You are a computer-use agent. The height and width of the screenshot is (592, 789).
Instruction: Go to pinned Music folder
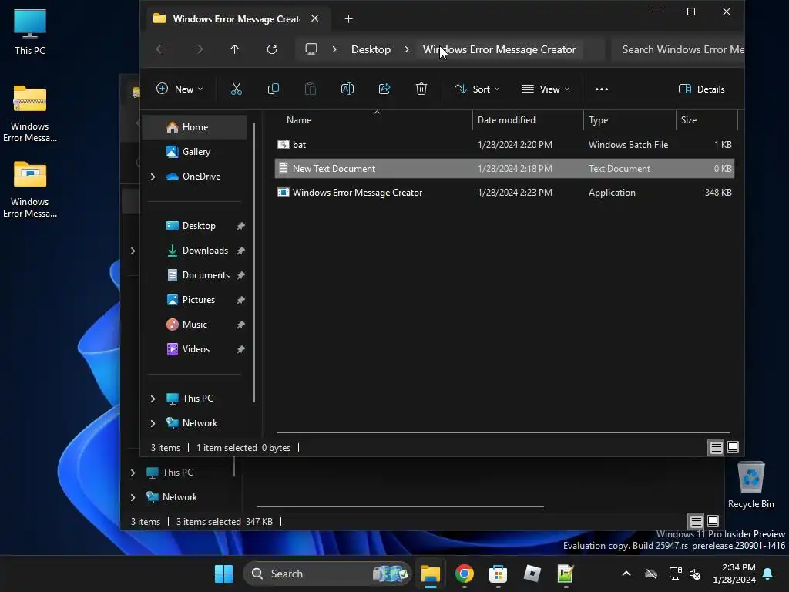195,325
